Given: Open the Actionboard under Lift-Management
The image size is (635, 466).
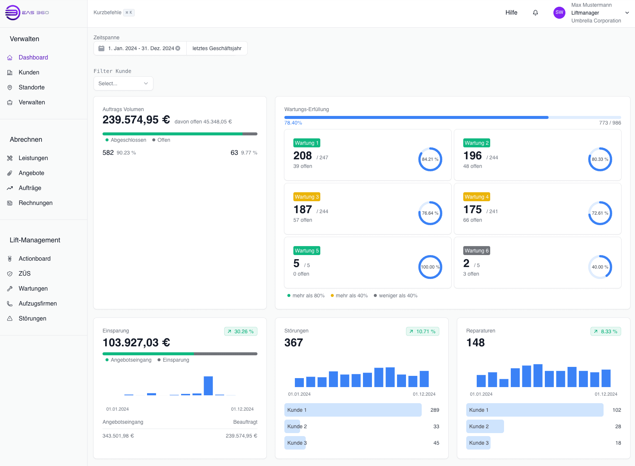Looking at the screenshot, I should (x=35, y=258).
